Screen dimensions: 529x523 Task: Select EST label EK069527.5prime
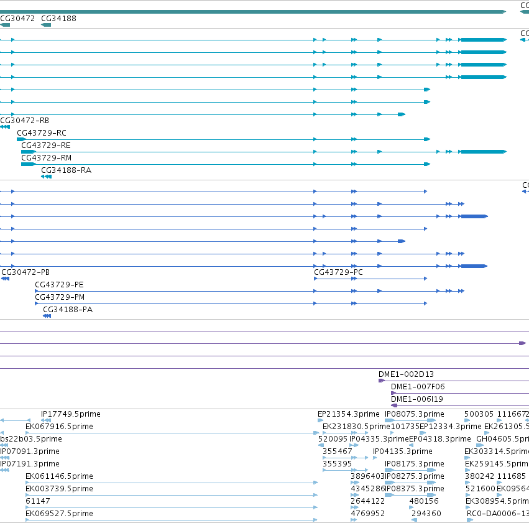(60, 514)
